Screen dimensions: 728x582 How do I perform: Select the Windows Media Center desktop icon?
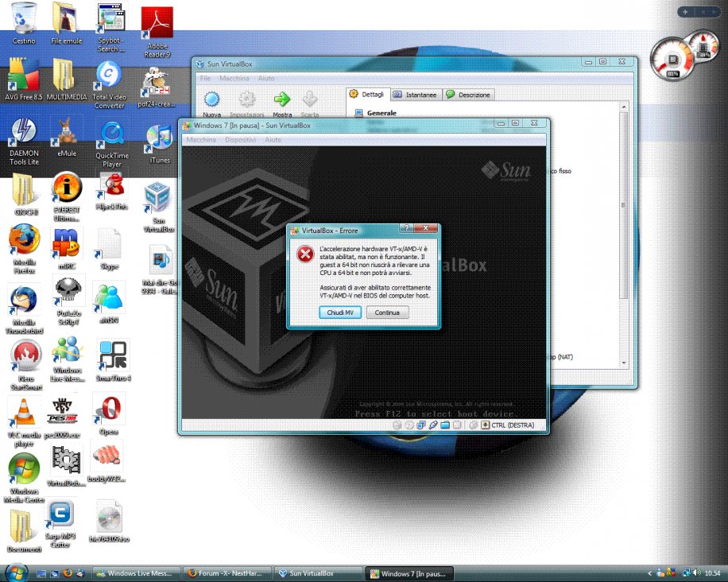click(x=24, y=479)
